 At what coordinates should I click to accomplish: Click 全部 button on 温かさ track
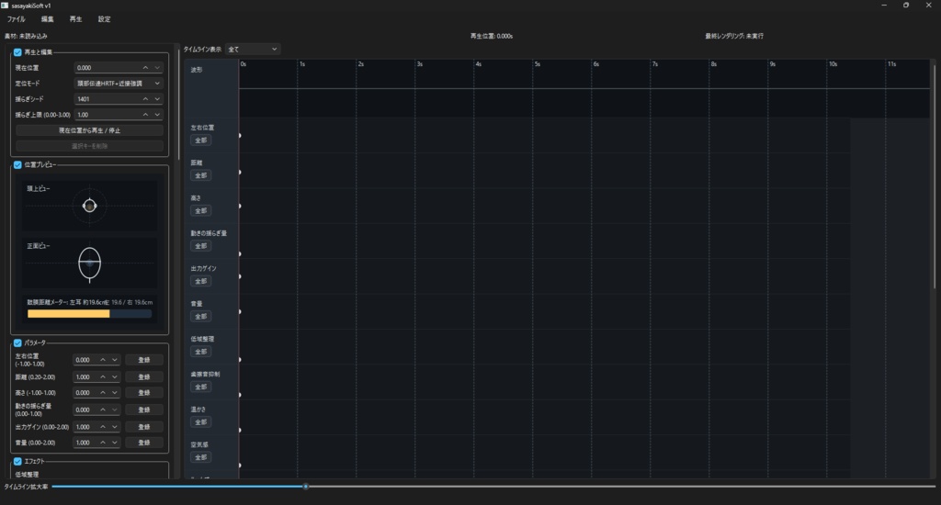200,422
